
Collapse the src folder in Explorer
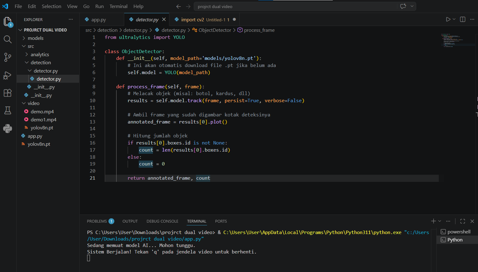click(x=30, y=46)
